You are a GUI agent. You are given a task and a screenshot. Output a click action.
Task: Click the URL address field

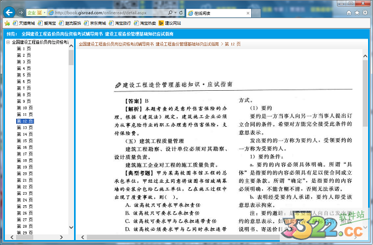[108, 12]
